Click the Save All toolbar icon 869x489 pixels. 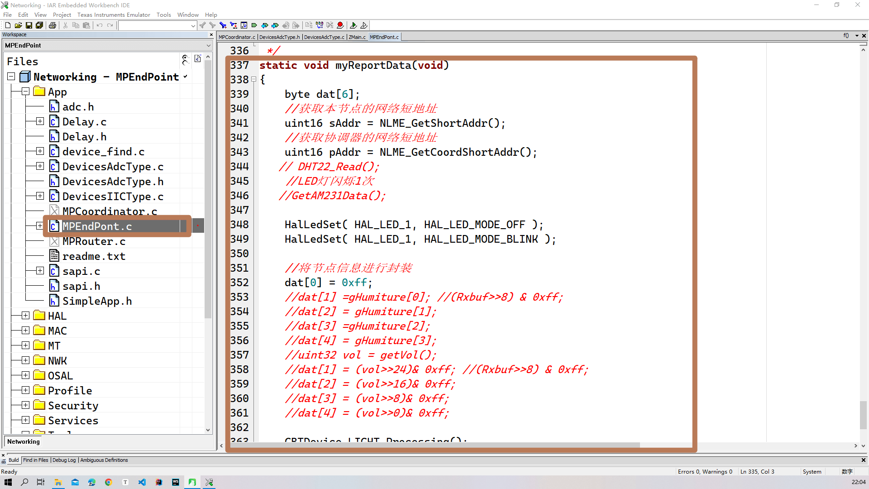39,25
